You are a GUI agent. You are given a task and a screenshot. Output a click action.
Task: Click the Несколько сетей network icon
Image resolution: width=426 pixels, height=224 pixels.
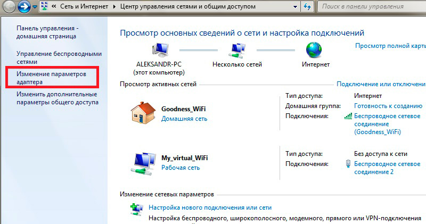pyautogui.click(x=237, y=51)
